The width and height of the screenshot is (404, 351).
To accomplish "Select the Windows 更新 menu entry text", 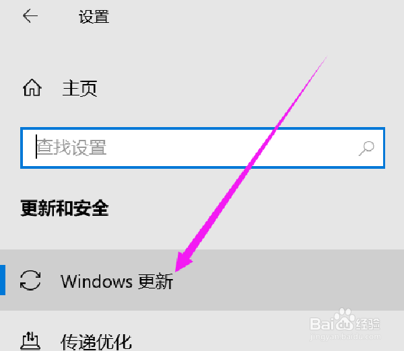I will (116, 281).
